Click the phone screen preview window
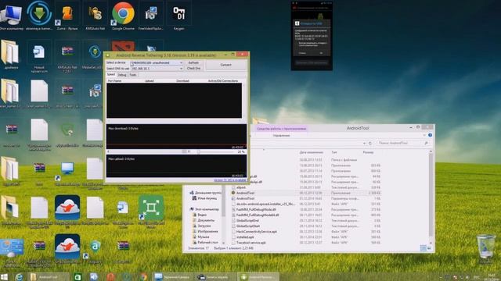This screenshot has height=281, width=501. (x=312, y=36)
